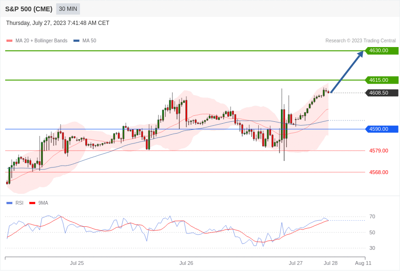Click the RSI 70 level label
Image resolution: width=400 pixels, height=271 pixels.
pos(372,217)
